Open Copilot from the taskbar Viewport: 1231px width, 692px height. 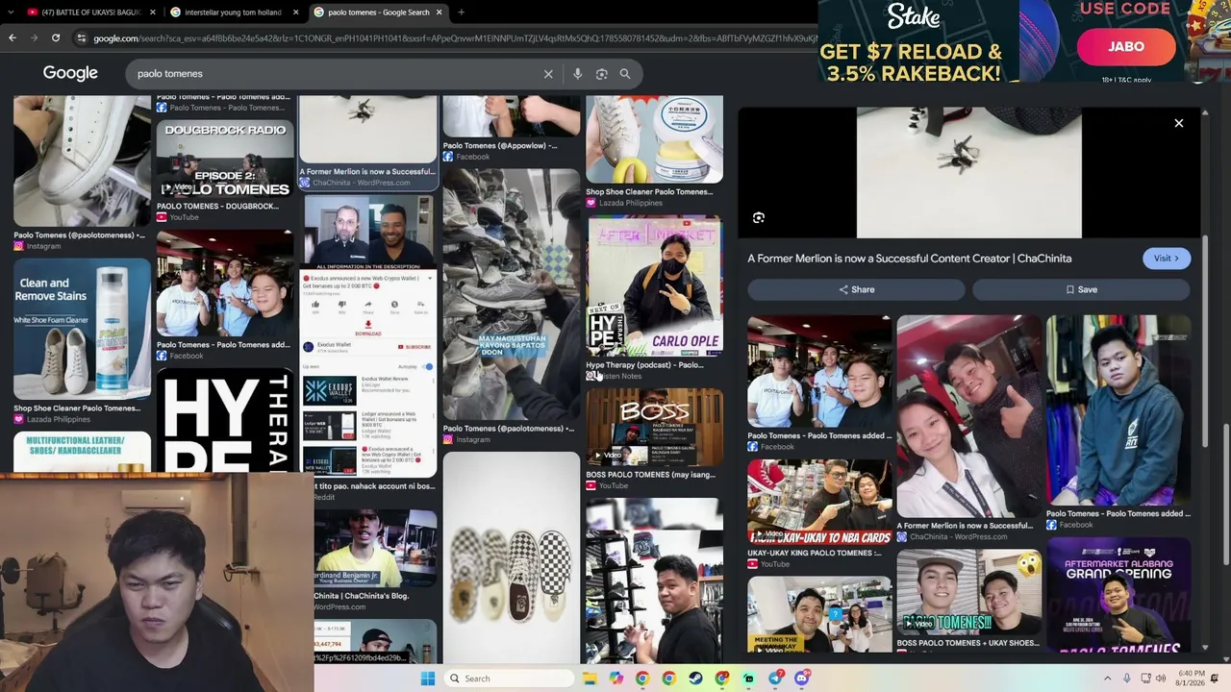615,679
